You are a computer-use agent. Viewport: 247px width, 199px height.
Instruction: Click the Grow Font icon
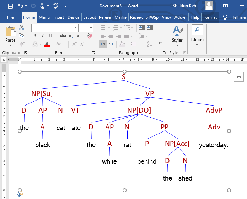[74, 44]
